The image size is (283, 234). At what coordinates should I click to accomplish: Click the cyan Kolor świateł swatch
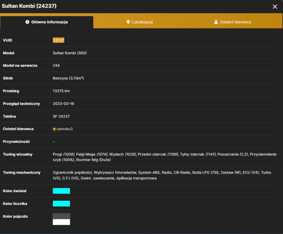(61, 191)
